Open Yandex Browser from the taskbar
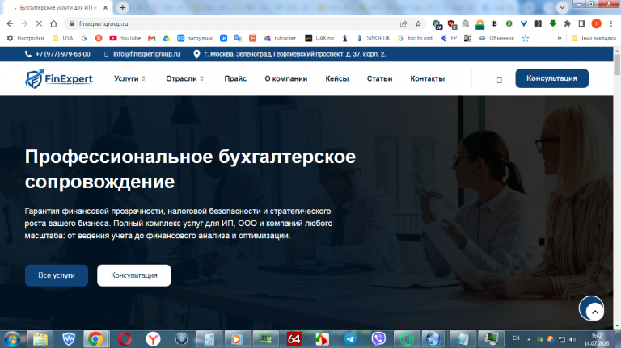 [x=153, y=339]
